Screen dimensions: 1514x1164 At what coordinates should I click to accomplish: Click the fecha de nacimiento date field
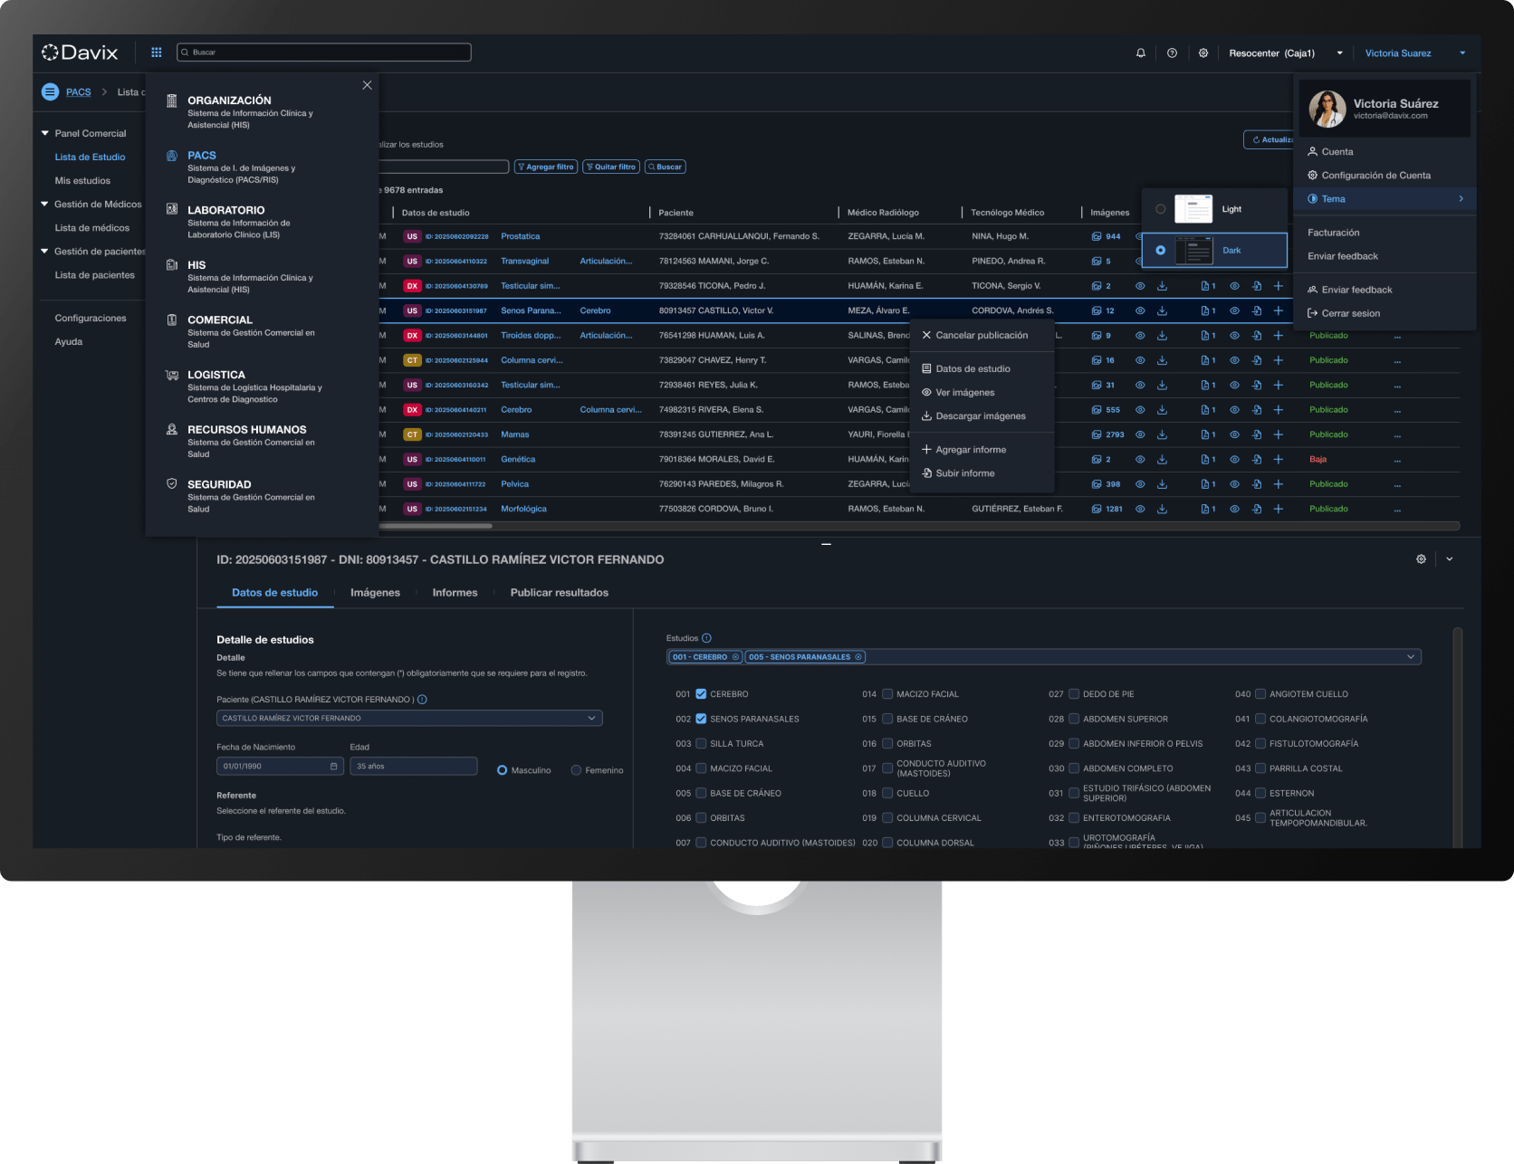pos(278,765)
